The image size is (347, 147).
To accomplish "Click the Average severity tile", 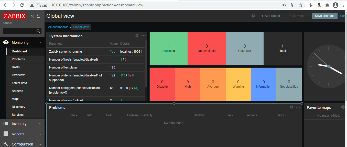I will click(213, 84).
